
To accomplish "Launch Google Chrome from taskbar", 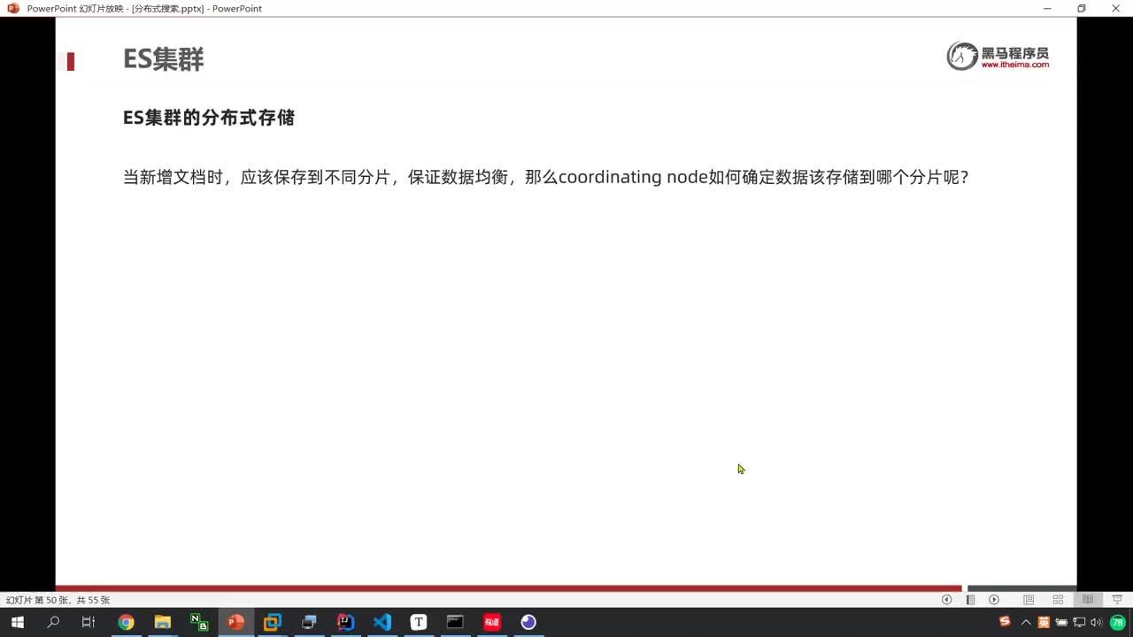I will 126,622.
